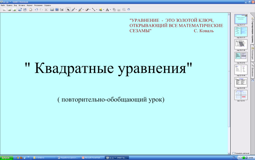Switch to Microsoft PowerPoint taskbar button
Viewport: 255px width, 160px height.
pos(92,158)
